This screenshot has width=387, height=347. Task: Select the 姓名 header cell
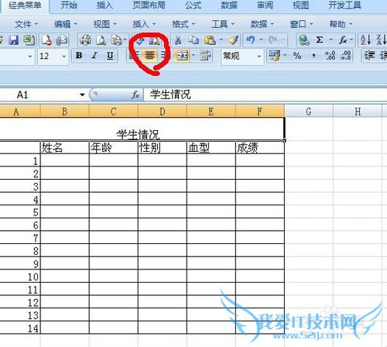pos(64,147)
